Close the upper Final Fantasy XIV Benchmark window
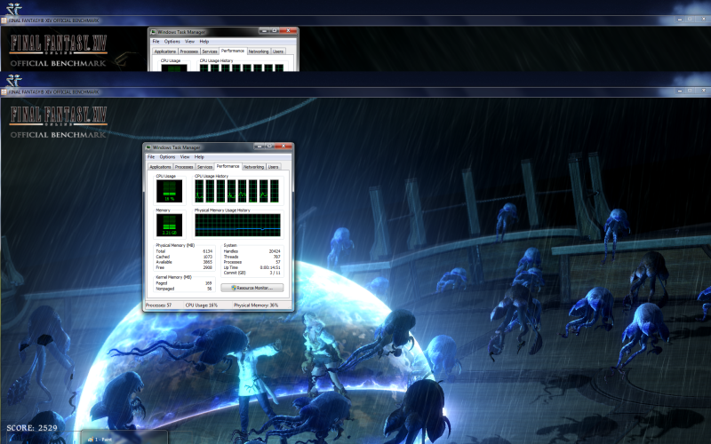Screen dimensions: 711x444 point(703,19)
